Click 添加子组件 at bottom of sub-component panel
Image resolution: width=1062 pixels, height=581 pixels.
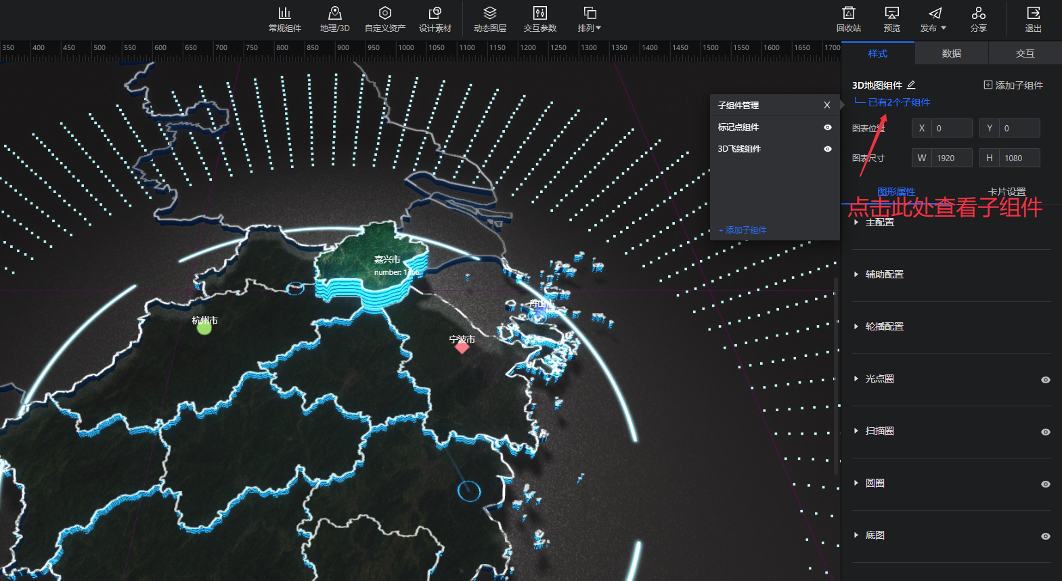tap(743, 230)
